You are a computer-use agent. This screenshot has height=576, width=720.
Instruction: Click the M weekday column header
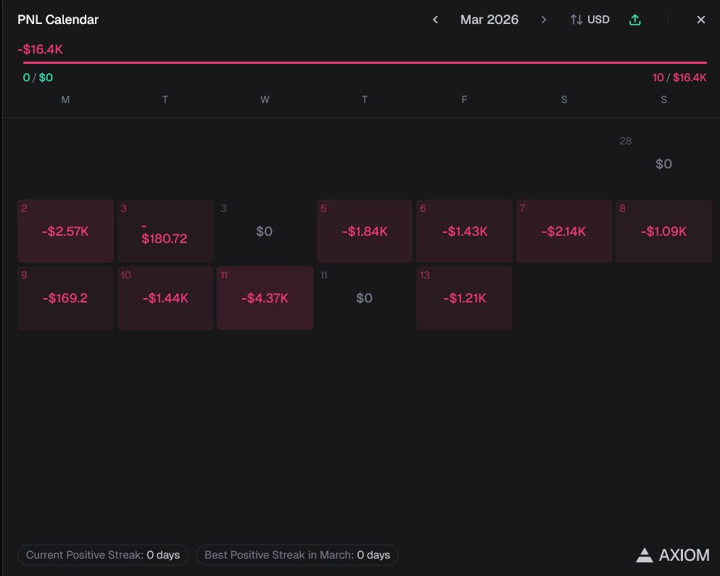click(x=66, y=99)
